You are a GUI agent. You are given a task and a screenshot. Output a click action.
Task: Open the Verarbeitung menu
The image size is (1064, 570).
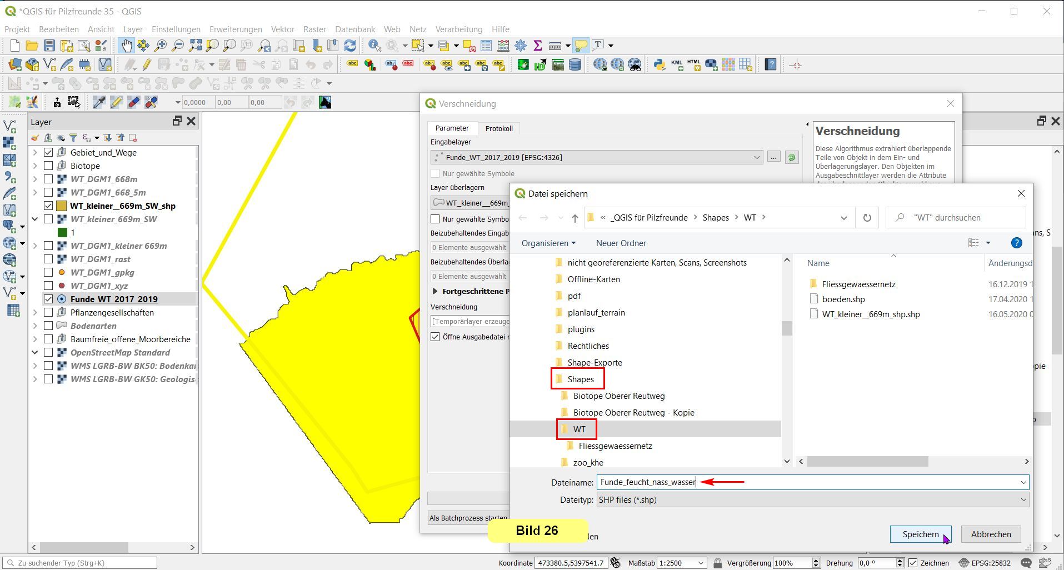(x=458, y=29)
